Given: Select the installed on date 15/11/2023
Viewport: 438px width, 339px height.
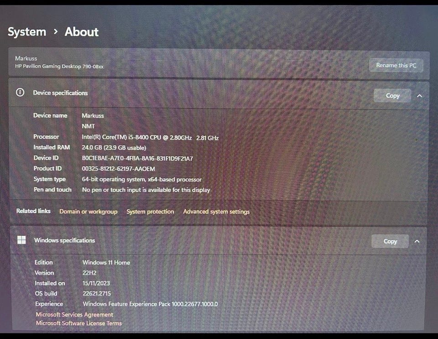Looking at the screenshot, I should tap(96, 283).
